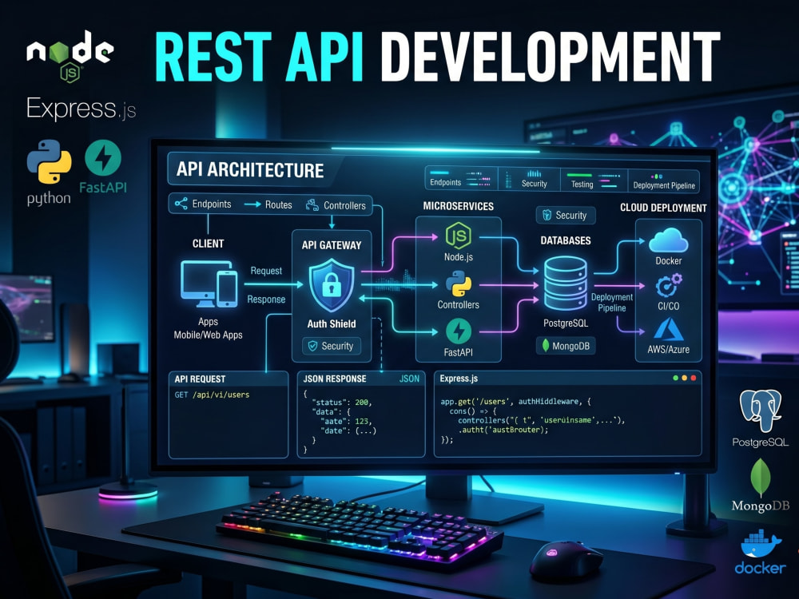
Task: Click the Docker whale logo at right
Action: coord(761,544)
